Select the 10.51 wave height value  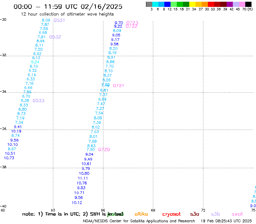pos(10,153)
